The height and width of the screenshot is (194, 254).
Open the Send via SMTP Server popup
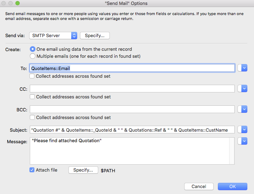coord(53,36)
